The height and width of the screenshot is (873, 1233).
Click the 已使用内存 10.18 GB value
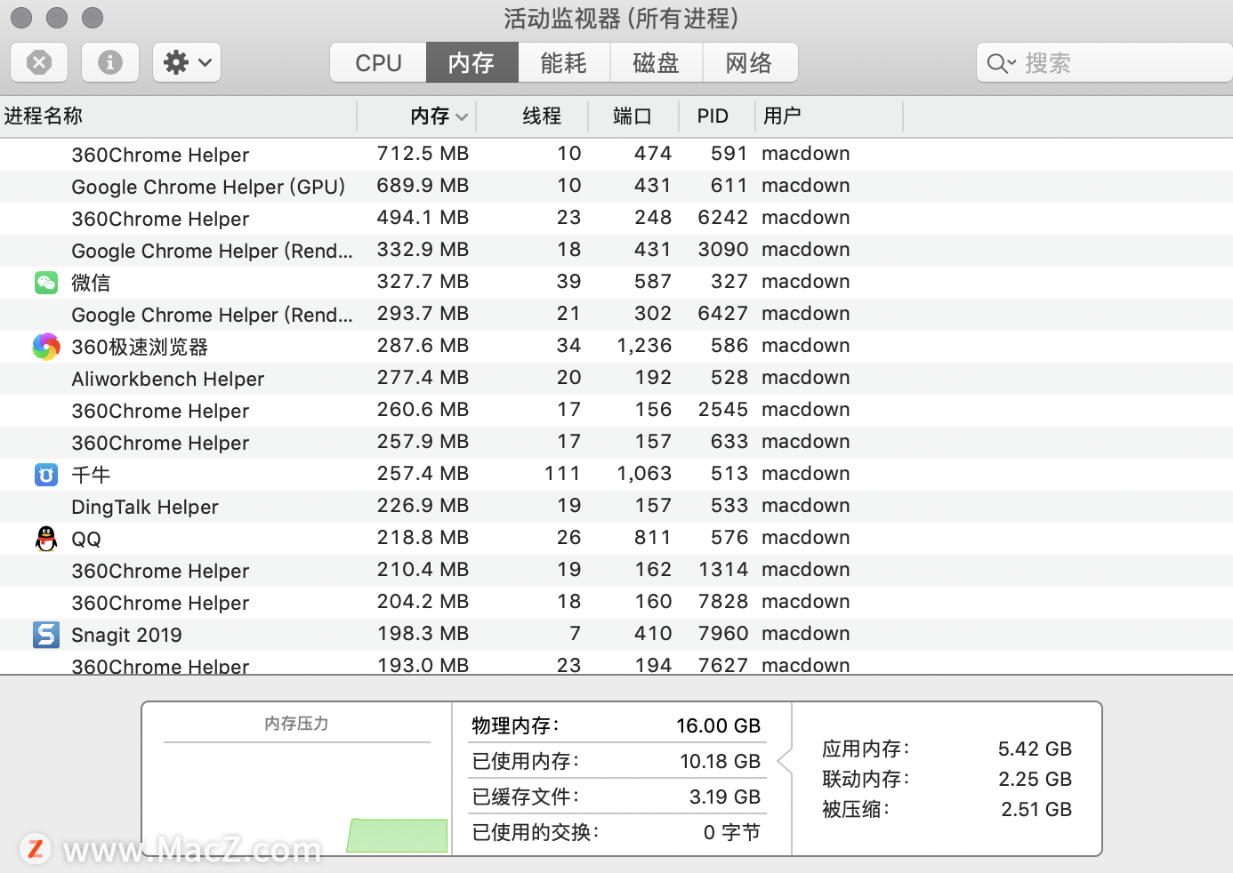coord(720,761)
